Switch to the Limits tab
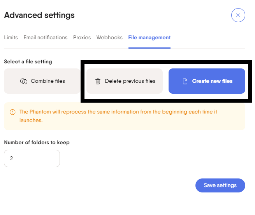 [11, 38]
